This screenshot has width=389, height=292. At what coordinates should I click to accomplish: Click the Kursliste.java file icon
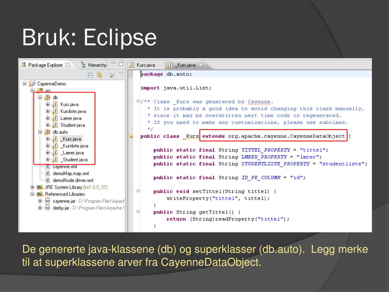[55, 111]
